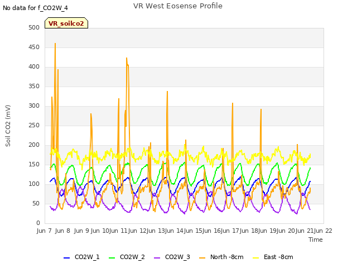Image resolution: width=357 pixels, height=268 pixels.
Task: Click the VR_soilco2 label box
Action: 66,23
